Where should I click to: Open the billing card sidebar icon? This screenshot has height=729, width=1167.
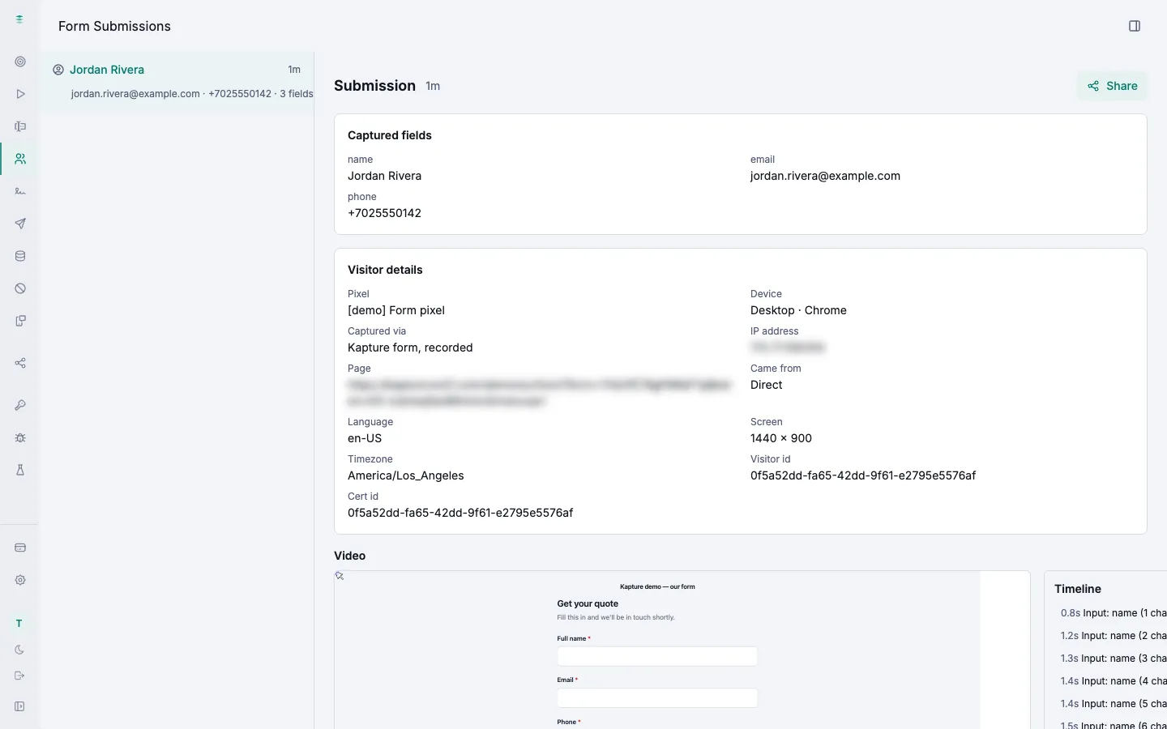20,548
